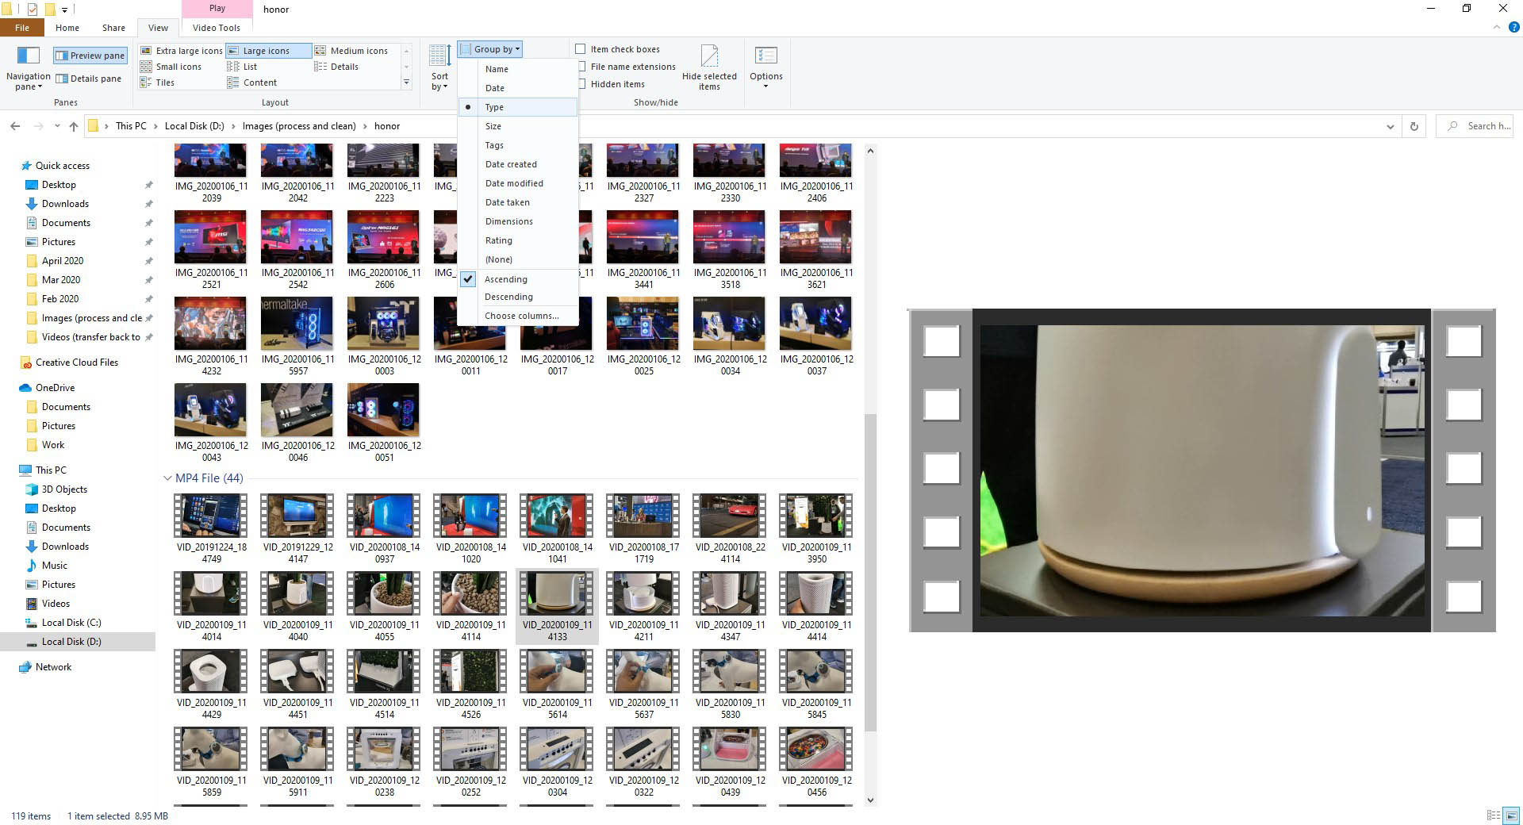Go back to previous folder
Viewport: 1523px width, 825px height.
point(15,126)
